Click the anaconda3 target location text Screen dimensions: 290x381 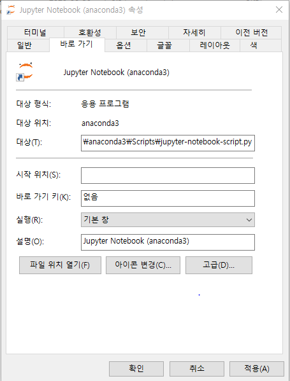click(x=100, y=123)
